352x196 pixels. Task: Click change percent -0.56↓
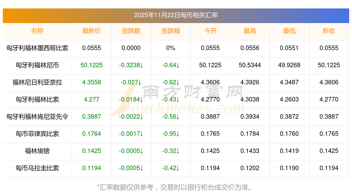click(x=171, y=117)
